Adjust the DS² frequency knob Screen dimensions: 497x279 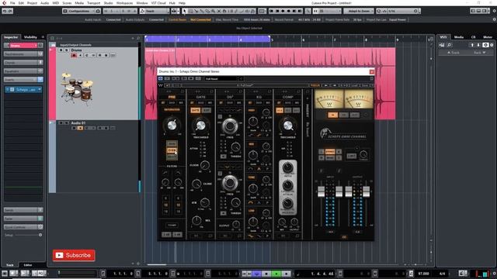click(230, 126)
